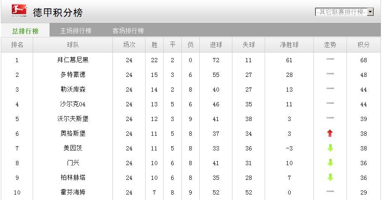The width and height of the screenshot is (383, 200).
Task: Open the 其它联赛排行榜 dropdown
Action: pyautogui.click(x=341, y=12)
